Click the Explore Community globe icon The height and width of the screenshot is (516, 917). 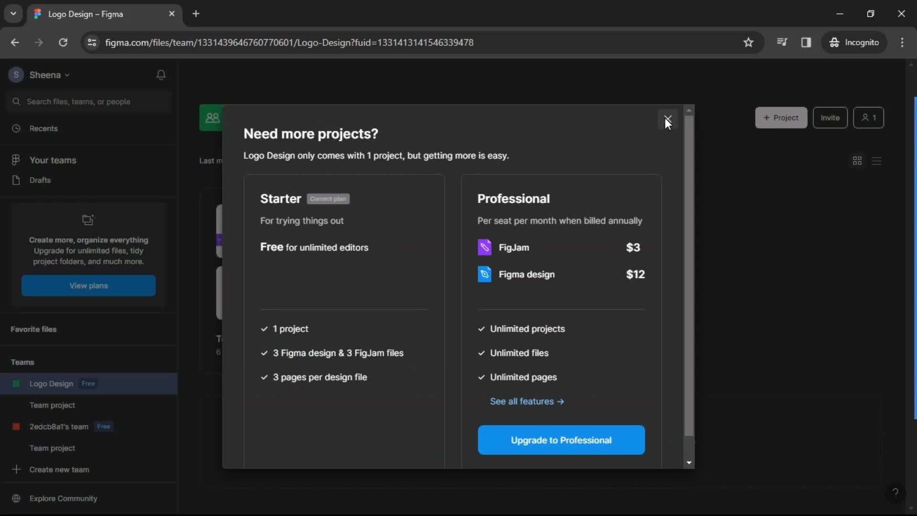16,498
